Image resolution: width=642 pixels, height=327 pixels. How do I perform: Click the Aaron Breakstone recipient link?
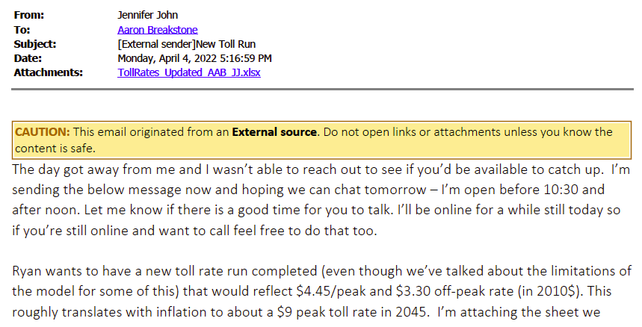click(x=156, y=30)
